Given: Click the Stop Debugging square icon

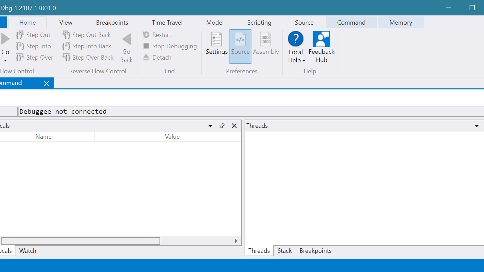Looking at the screenshot, I should (146, 46).
